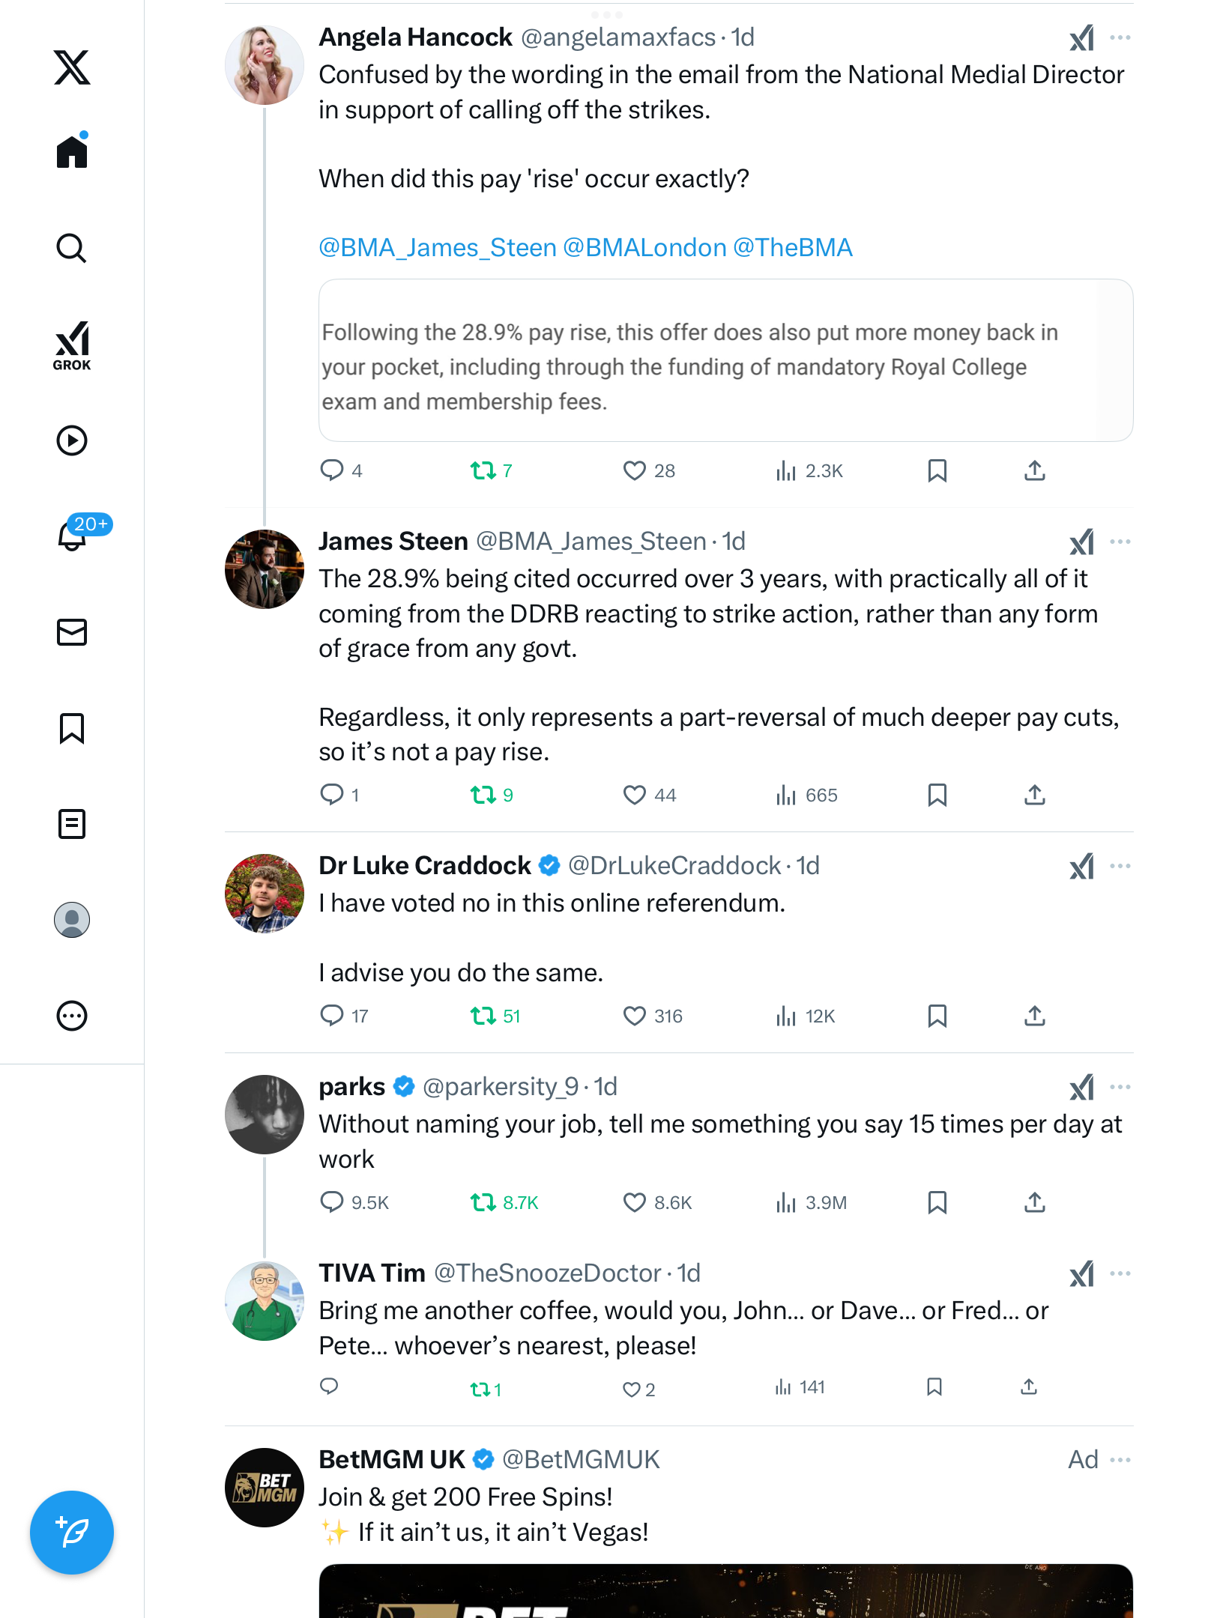The image size is (1214, 1618).
Task: Bookmark Angela Hancock's post
Action: tap(937, 470)
